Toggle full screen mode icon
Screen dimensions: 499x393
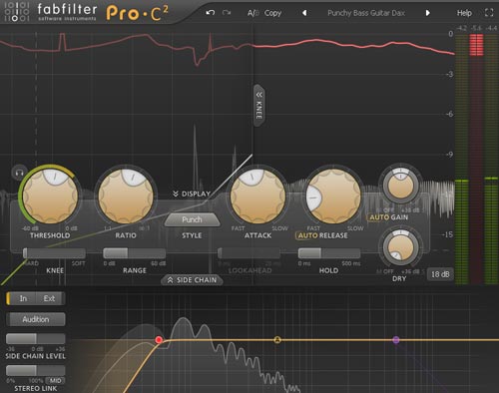click(489, 13)
